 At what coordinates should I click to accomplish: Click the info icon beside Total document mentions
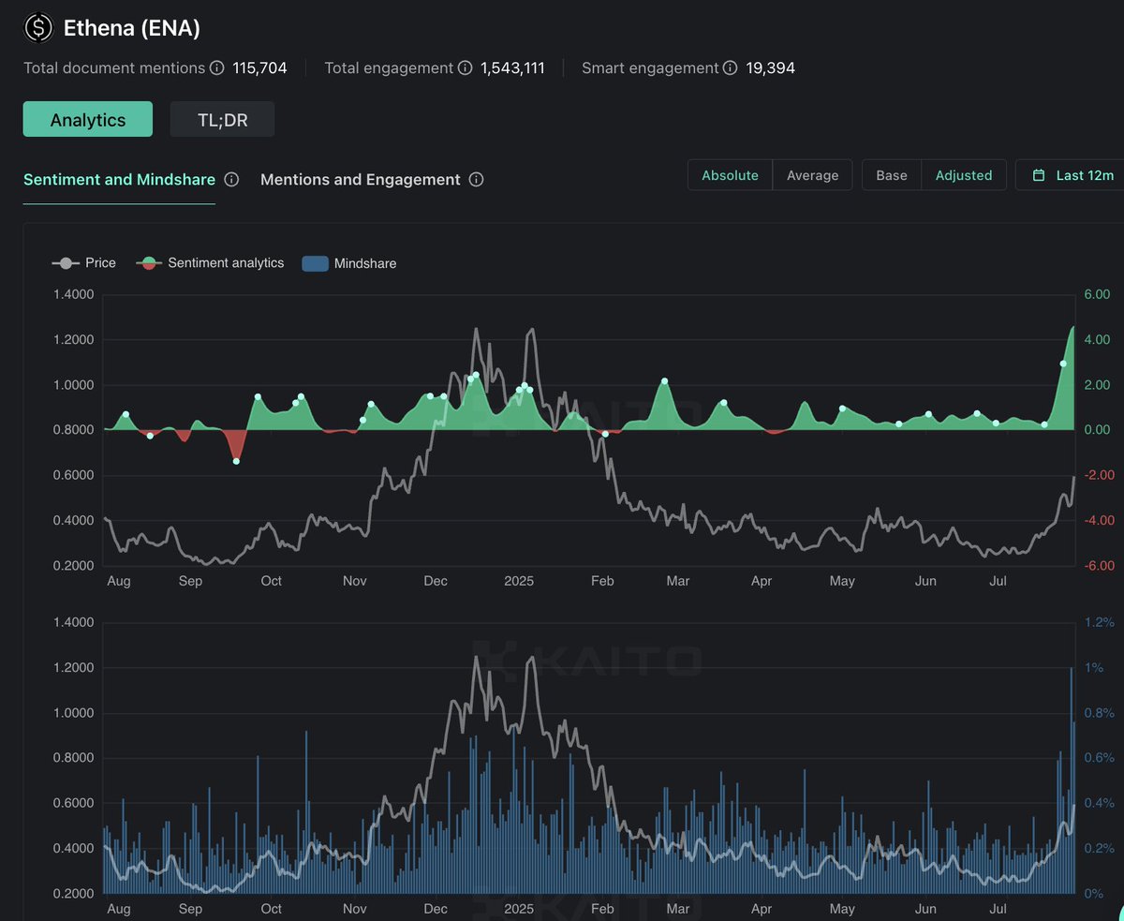(216, 67)
